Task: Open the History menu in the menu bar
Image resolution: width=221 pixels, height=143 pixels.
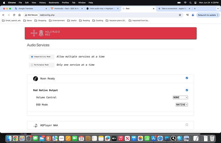Action: 42,3
